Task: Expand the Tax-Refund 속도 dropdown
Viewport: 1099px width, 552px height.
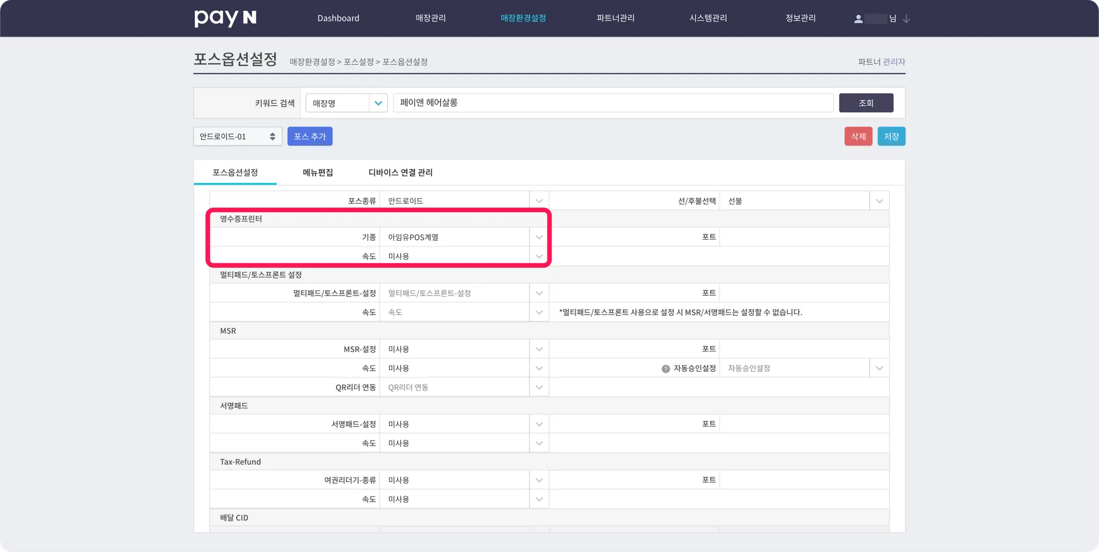Action: tap(539, 499)
